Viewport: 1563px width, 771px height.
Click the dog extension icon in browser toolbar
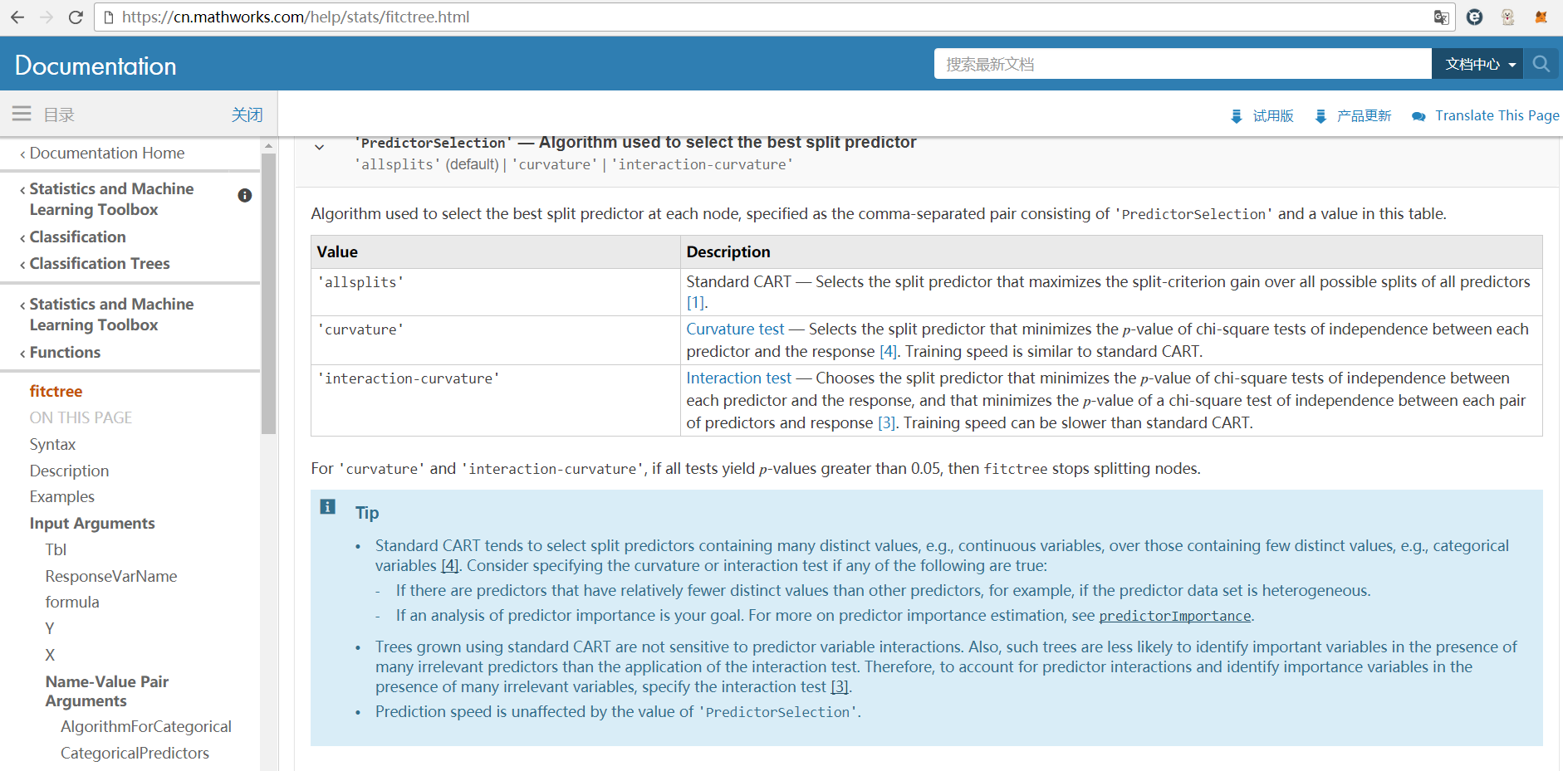(x=1508, y=17)
